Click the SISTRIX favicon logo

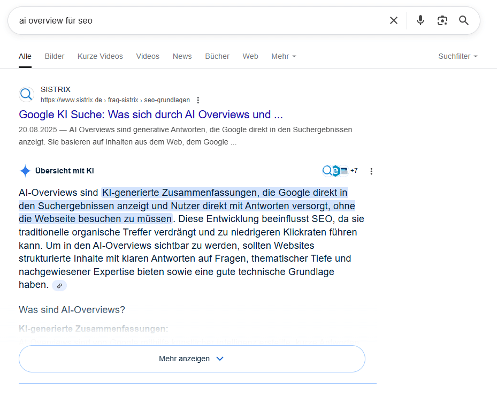pos(26,95)
